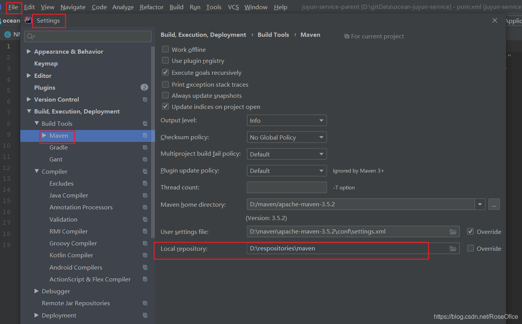This screenshot has height=324, width=522.
Task: Click the project-level icon beside Compiler
Action: point(145,171)
